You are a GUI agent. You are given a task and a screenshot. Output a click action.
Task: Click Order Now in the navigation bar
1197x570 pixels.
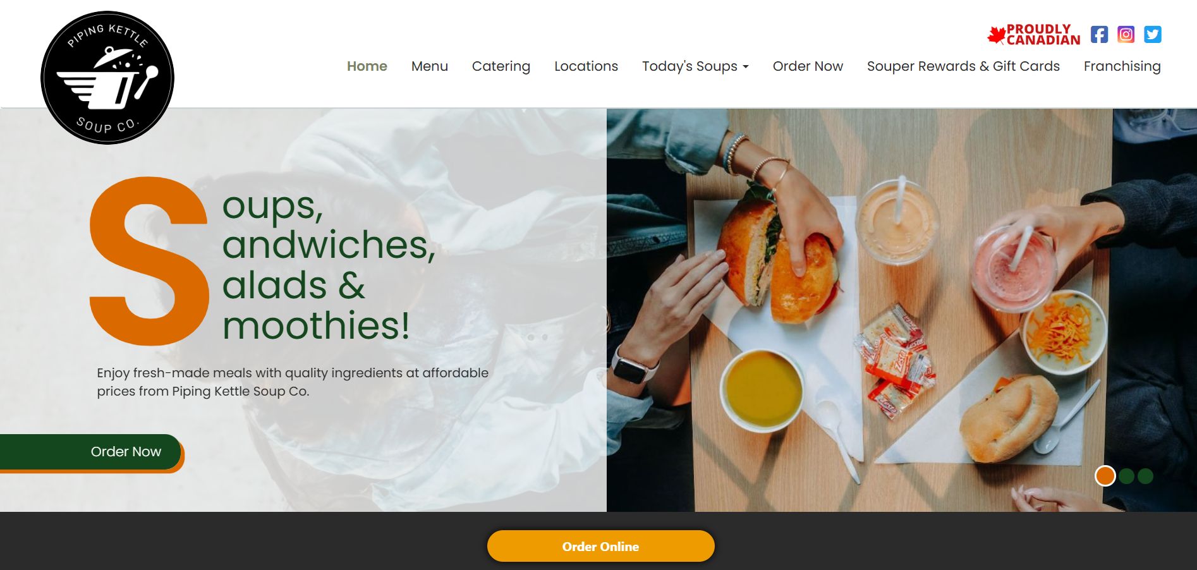pyautogui.click(x=808, y=66)
